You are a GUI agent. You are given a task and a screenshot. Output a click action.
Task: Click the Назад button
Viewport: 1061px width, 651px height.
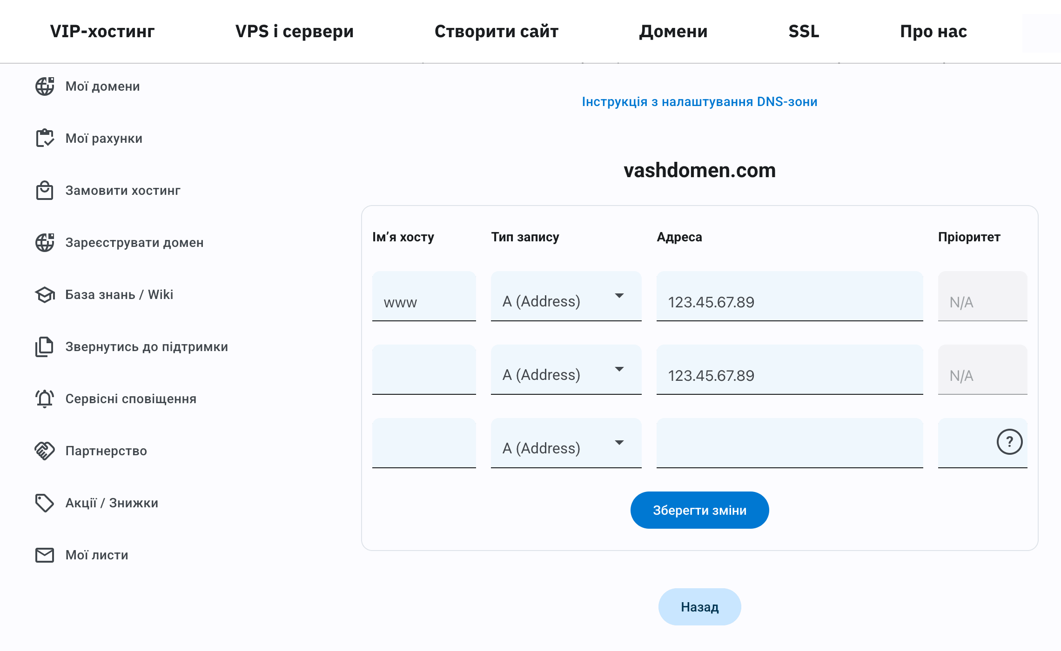click(699, 607)
